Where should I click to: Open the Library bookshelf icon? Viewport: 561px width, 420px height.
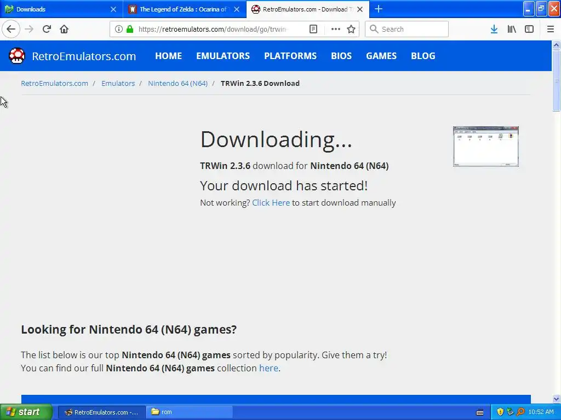click(512, 30)
